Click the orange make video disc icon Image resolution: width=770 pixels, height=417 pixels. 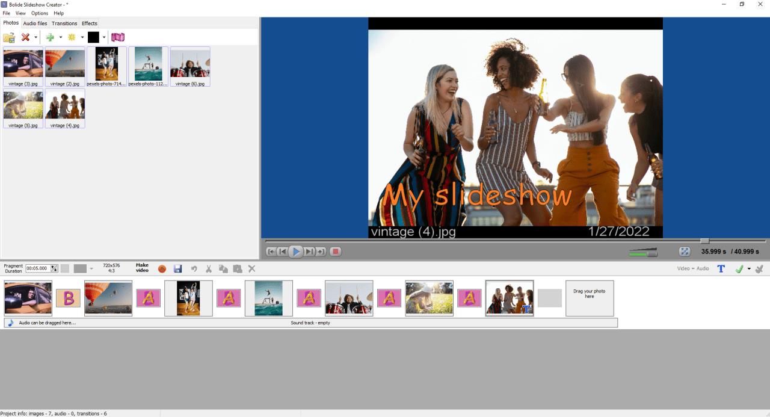click(162, 269)
